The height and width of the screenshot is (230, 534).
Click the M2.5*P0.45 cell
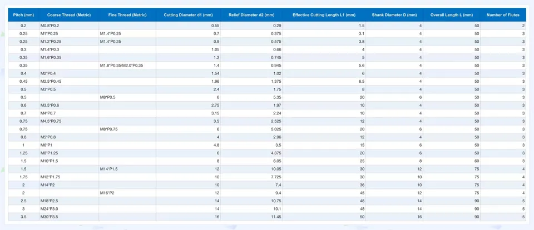69,81
